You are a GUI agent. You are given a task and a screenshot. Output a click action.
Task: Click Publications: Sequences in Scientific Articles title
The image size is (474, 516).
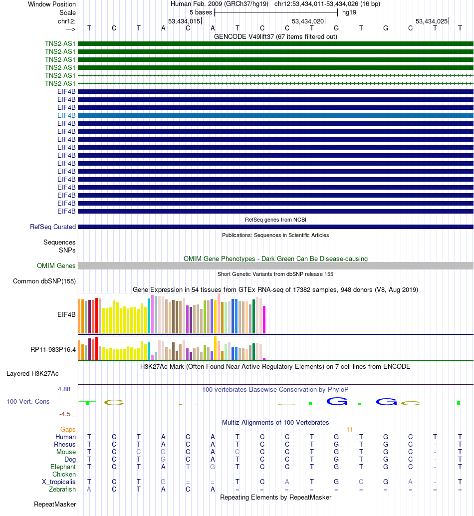point(275,235)
